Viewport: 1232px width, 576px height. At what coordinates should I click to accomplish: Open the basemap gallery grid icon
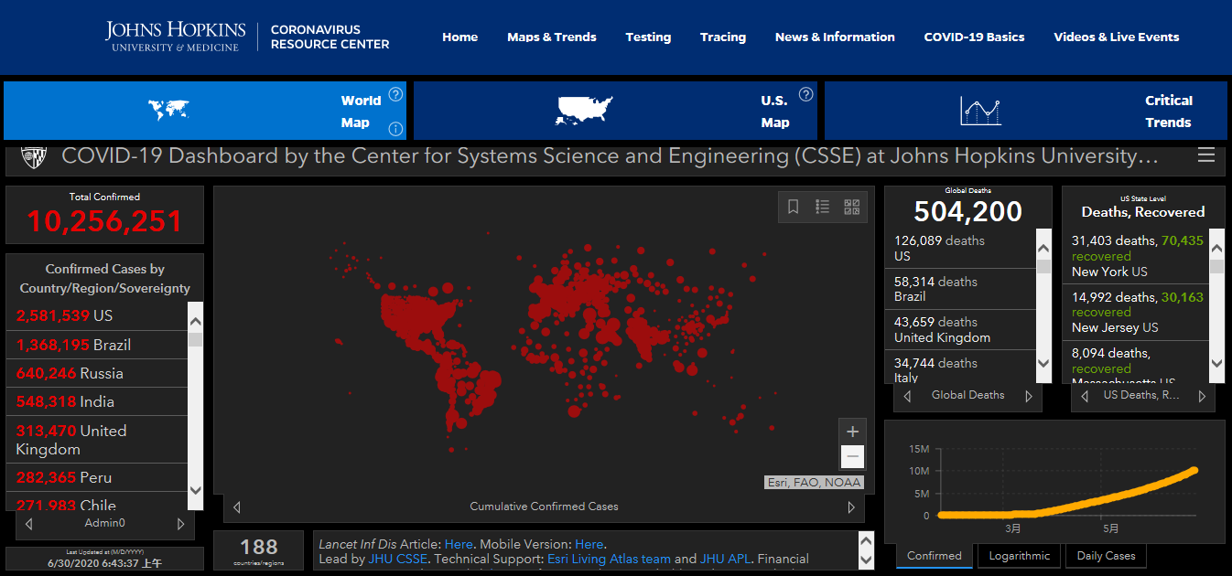(x=852, y=207)
